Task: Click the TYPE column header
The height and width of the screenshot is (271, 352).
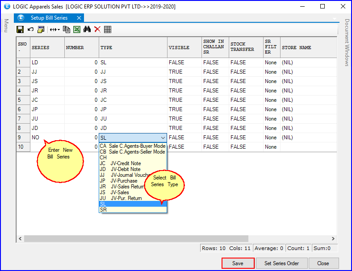Action: (133, 47)
